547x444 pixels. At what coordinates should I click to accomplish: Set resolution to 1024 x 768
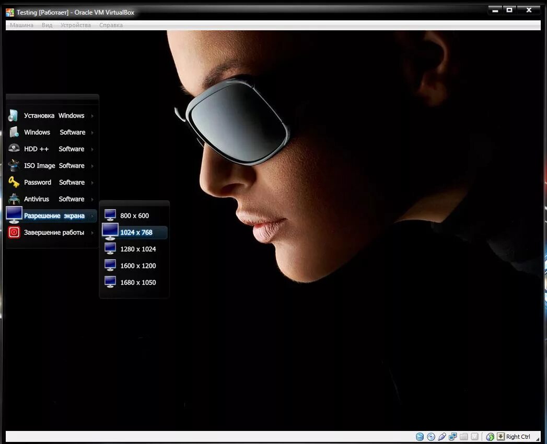pos(135,233)
